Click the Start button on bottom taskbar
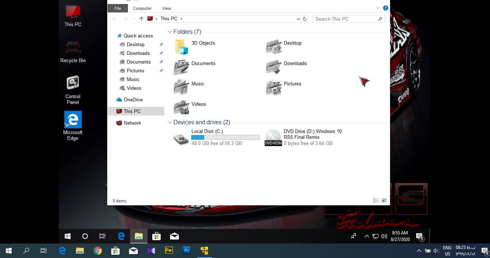Screen dimensions: 490x258 (9, 251)
